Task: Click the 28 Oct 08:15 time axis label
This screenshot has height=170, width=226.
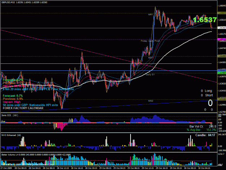Action: (x=49, y=168)
